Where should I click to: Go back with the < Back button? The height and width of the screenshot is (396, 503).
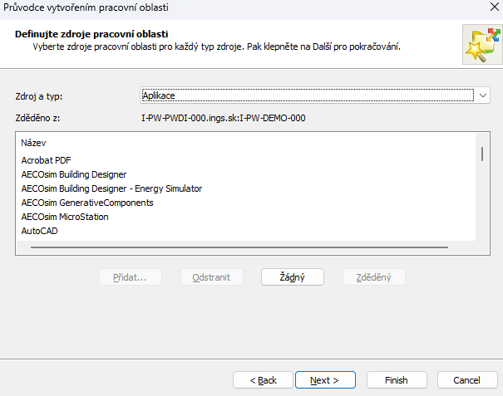tap(264, 380)
